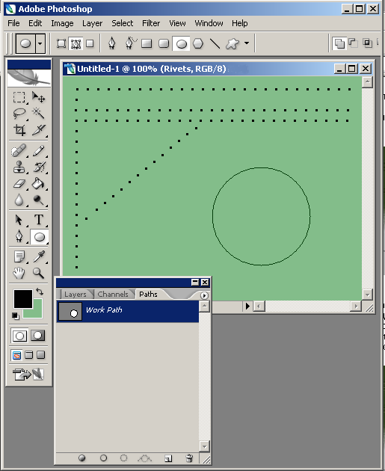Select the Work Path entry

coord(128,312)
